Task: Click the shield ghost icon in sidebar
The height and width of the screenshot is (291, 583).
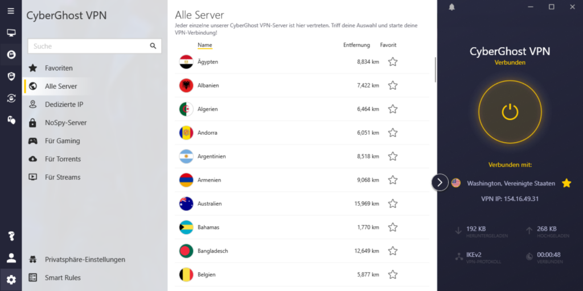Action: (11, 77)
